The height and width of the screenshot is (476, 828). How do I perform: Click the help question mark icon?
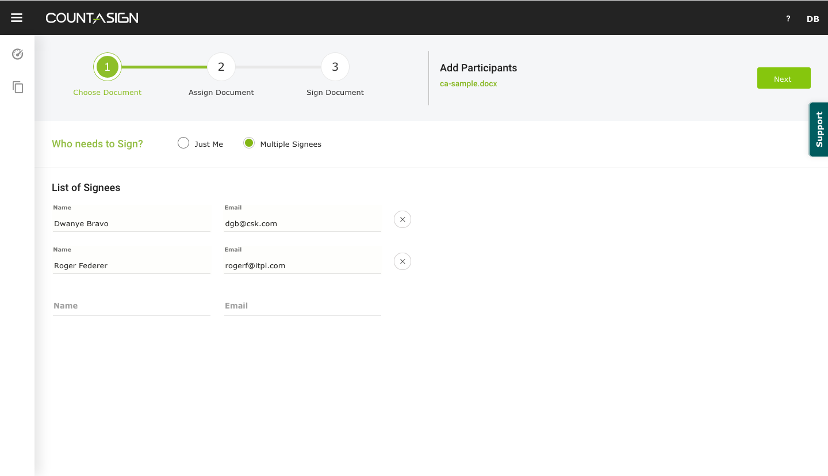(x=788, y=18)
